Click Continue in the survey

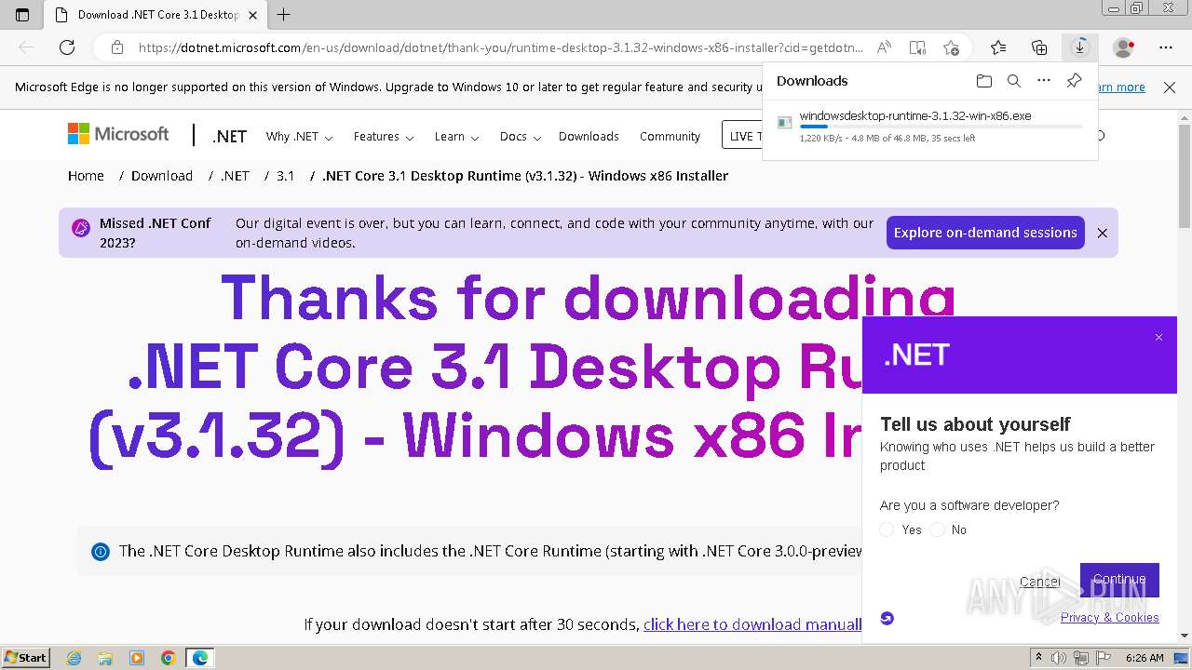[1119, 580]
